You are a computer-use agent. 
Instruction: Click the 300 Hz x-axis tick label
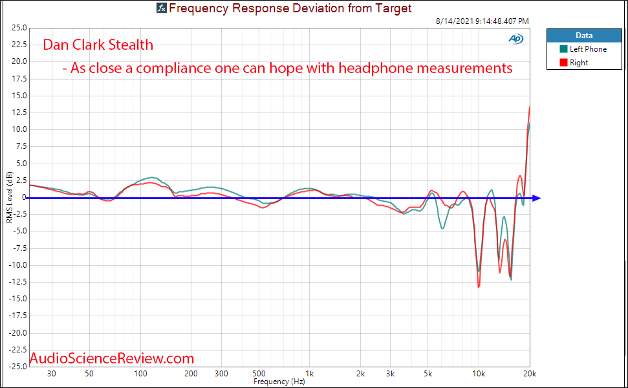pos(221,374)
